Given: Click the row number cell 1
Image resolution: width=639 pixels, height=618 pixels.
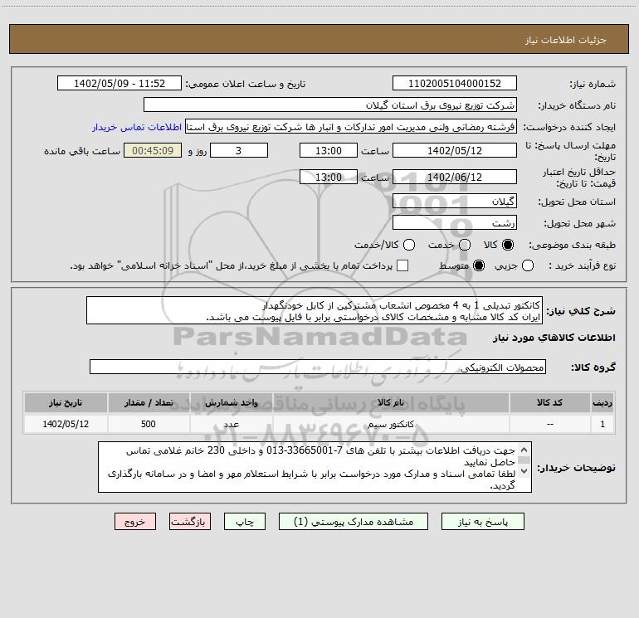Looking at the screenshot, I should point(602,424).
